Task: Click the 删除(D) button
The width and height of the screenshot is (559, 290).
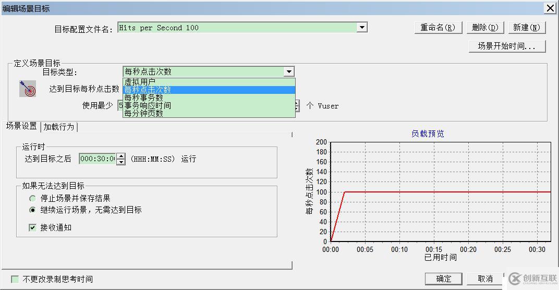Action: click(485, 28)
